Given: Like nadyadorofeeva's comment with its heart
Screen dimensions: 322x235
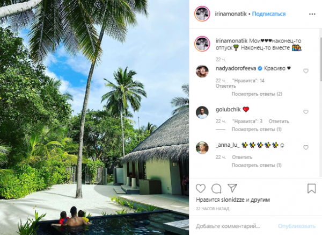Looking at the screenshot, I should click(x=306, y=71).
